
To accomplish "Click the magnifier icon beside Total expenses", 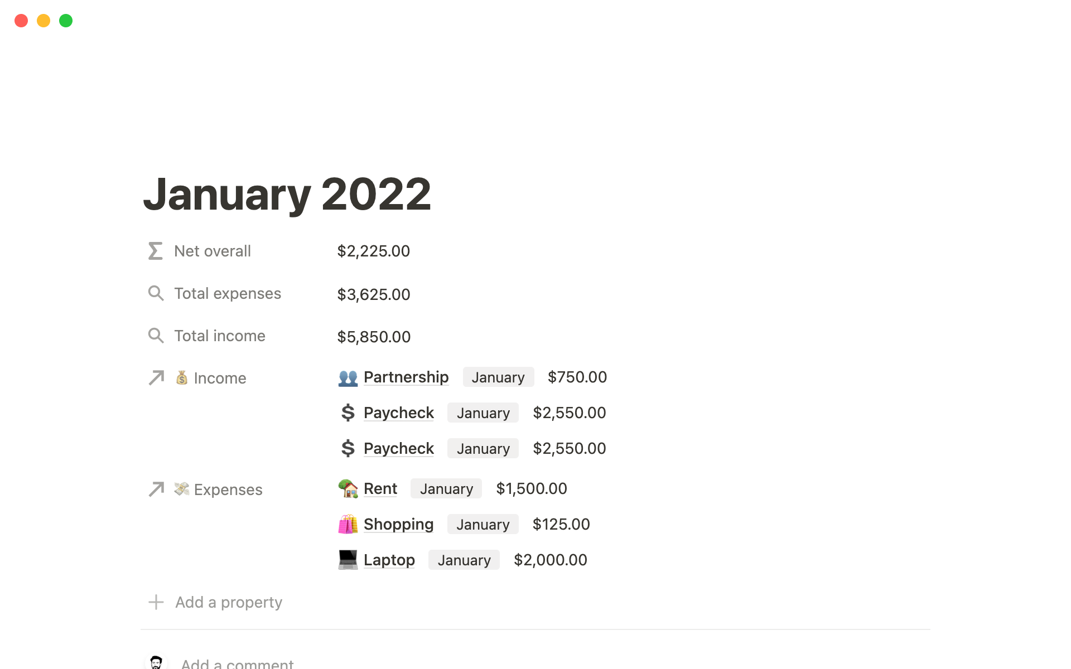I will click(x=156, y=293).
